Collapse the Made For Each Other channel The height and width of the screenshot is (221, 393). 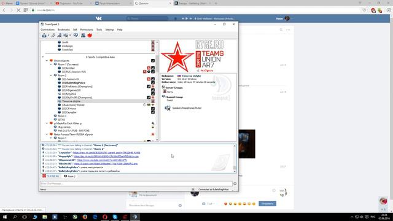click(47, 123)
